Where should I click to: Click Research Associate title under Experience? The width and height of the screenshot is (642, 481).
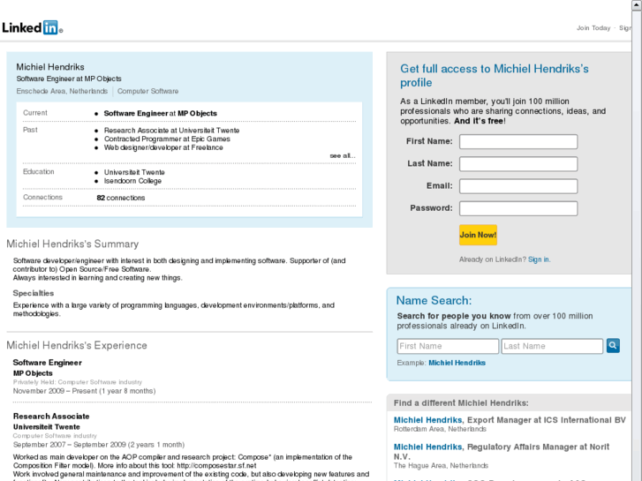pos(51,417)
